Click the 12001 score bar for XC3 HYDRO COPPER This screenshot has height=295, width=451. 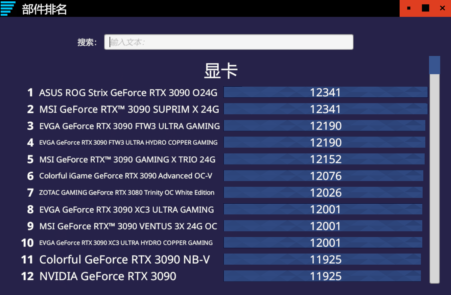323,243
